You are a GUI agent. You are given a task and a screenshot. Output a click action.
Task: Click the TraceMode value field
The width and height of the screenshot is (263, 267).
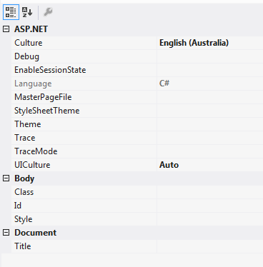tap(210, 151)
